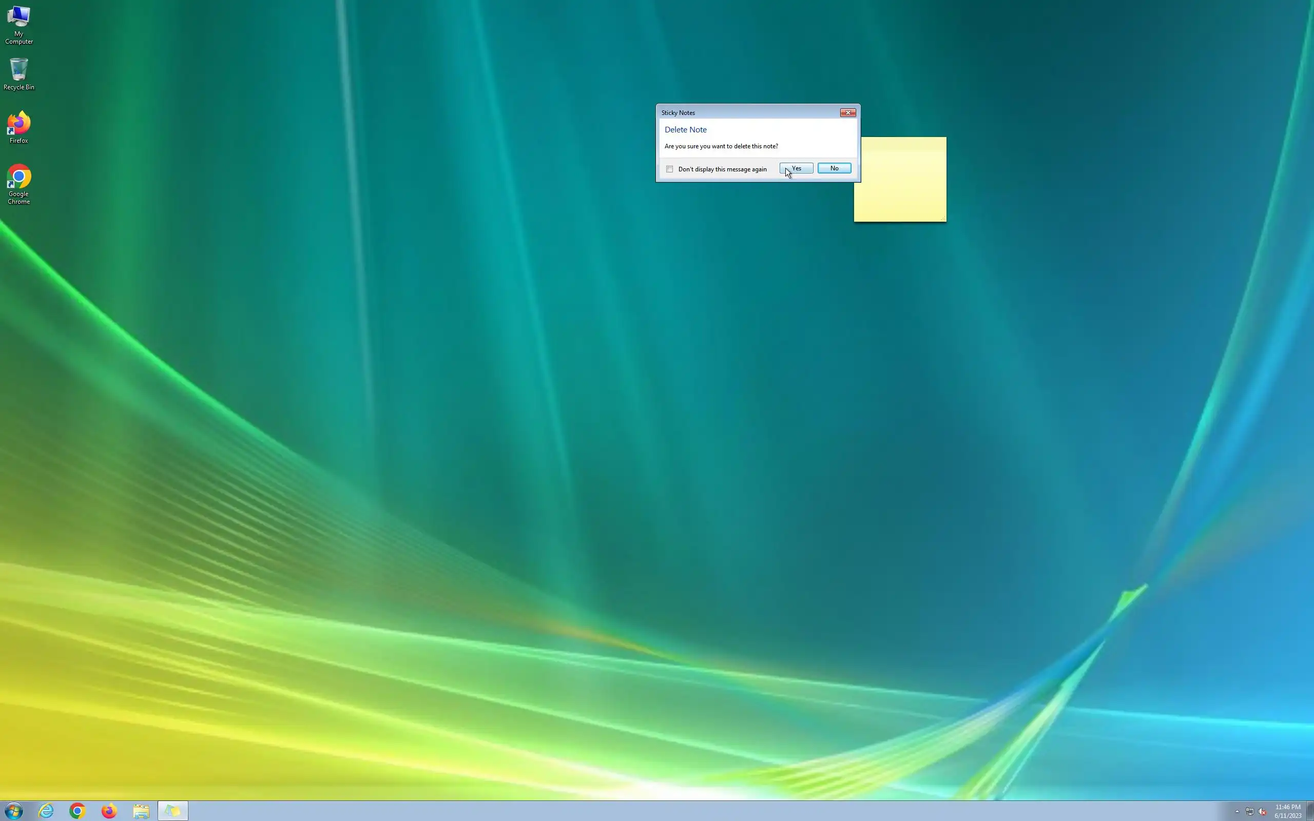Enable "Don't display this message again" checkbox
Viewport: 1314px width, 821px height.
point(669,169)
